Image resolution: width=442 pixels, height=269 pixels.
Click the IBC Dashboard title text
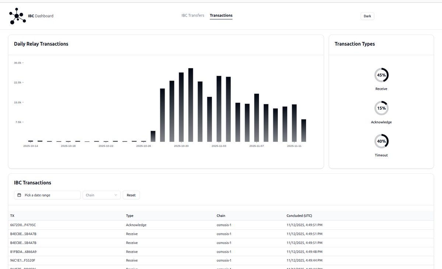tap(41, 16)
